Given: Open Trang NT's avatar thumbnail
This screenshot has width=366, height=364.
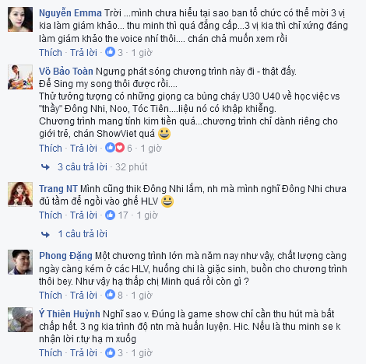Looking at the screenshot, I should pos(20,194).
